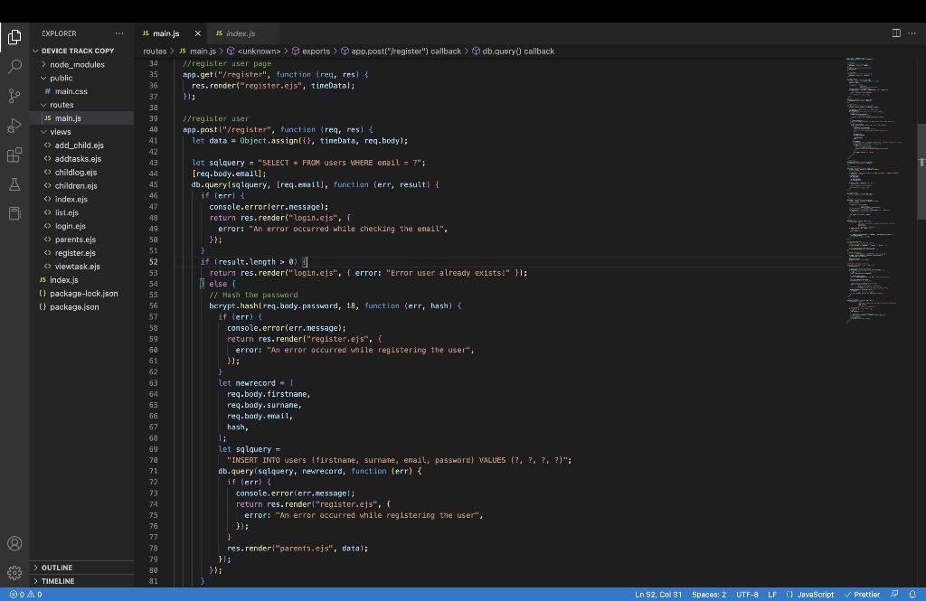This screenshot has height=601, width=926.
Task: Click the "//register user page" comment
Action: point(227,64)
